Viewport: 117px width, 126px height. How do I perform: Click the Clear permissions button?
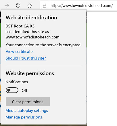point(28,102)
